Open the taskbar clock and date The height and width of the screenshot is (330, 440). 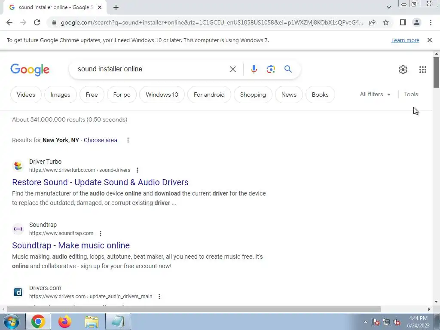pos(418,322)
